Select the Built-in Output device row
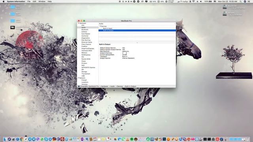This screenshot has height=142, width=253. [137, 30]
